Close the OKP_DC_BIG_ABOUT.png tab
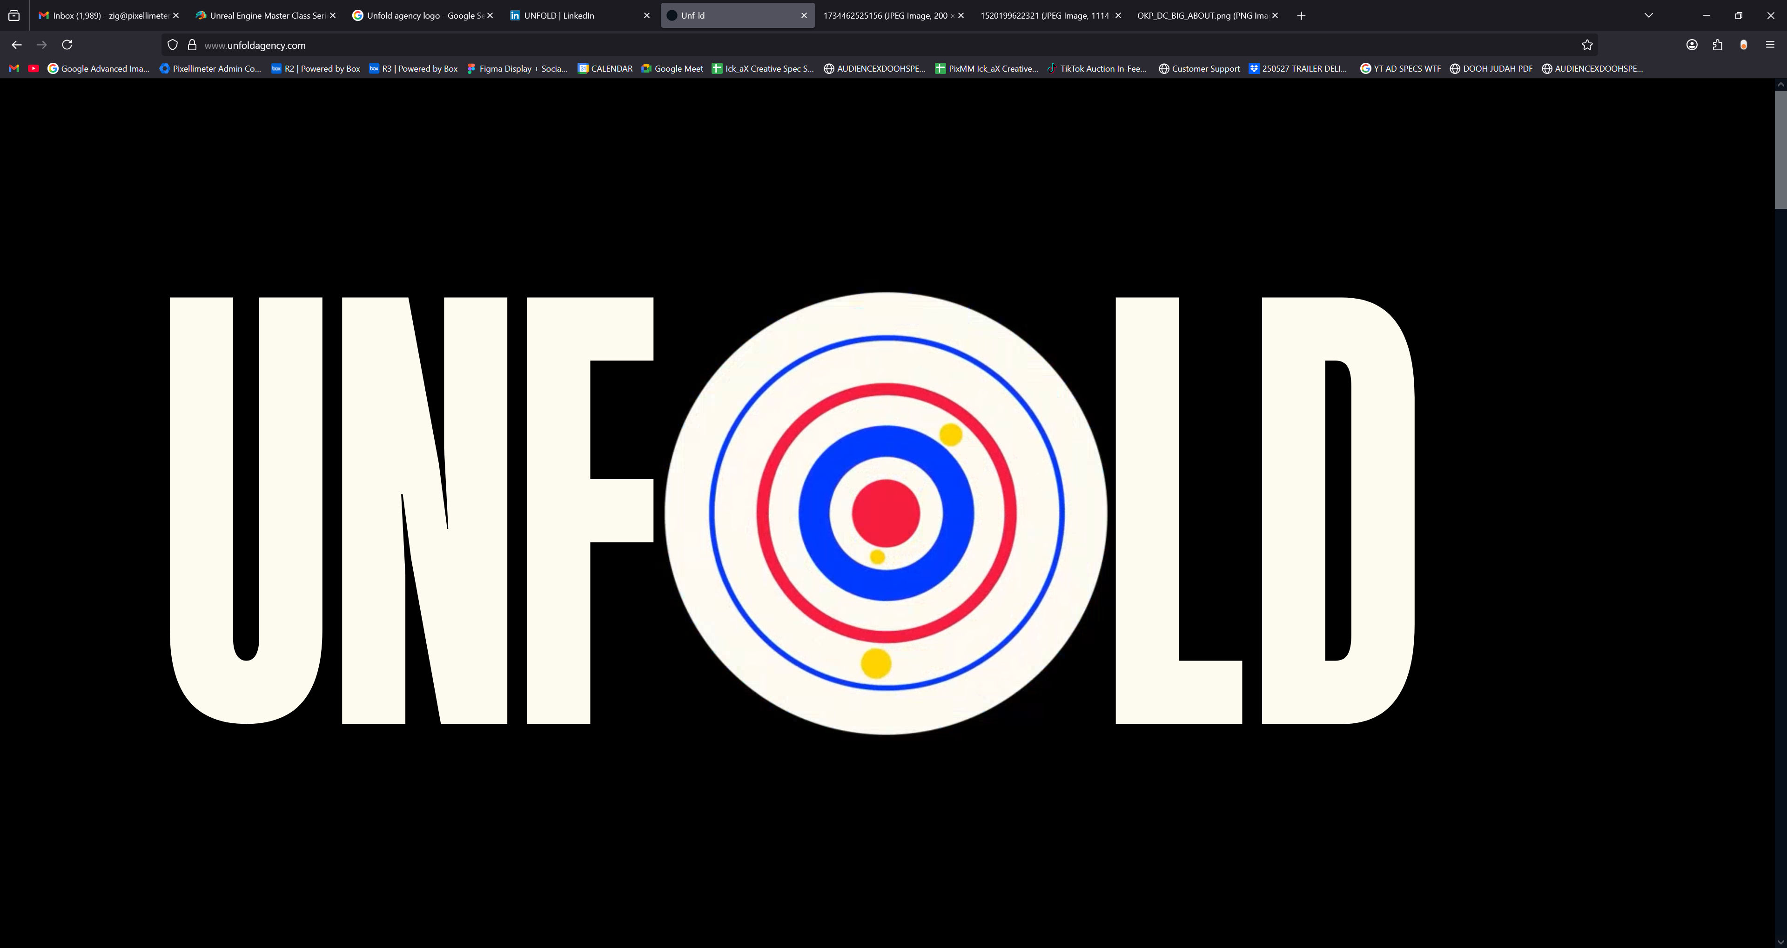Screen dimensions: 1787x948 pos(1275,15)
